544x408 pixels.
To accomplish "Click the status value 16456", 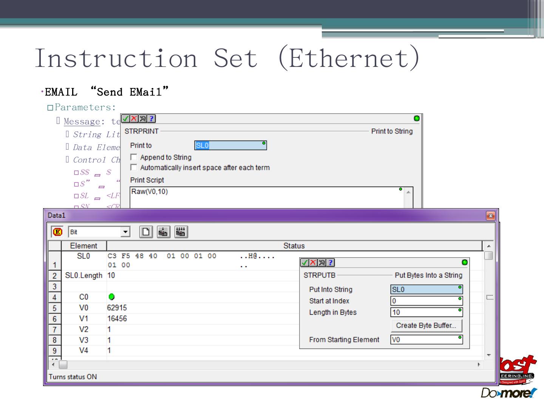I will click(x=117, y=319).
